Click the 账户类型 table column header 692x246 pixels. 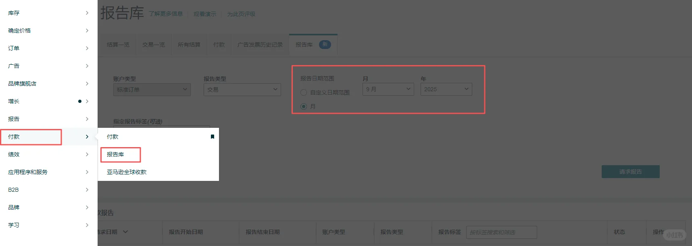pyautogui.click(x=333, y=232)
